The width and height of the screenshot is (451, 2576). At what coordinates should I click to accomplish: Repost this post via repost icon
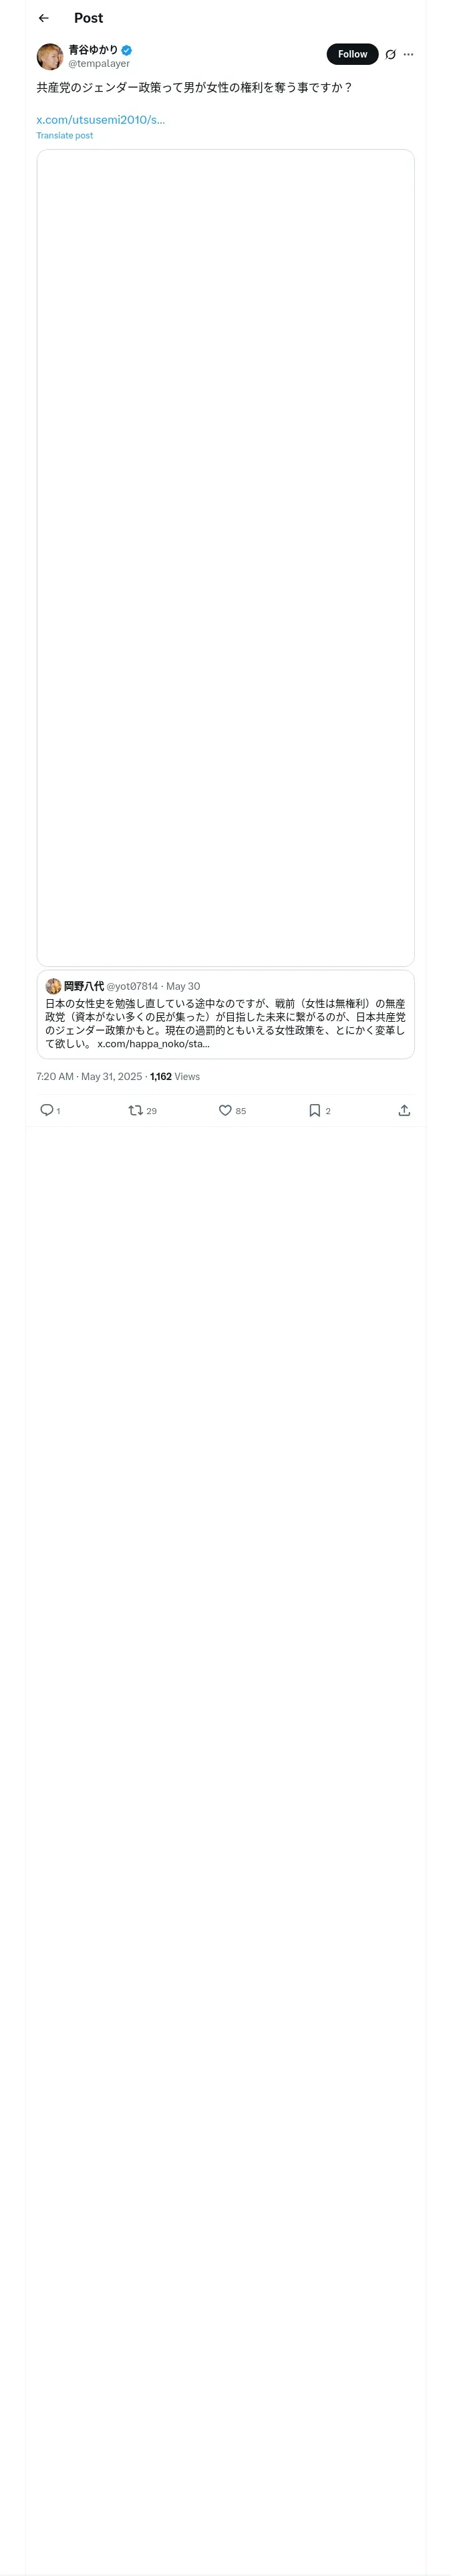click(x=135, y=1110)
